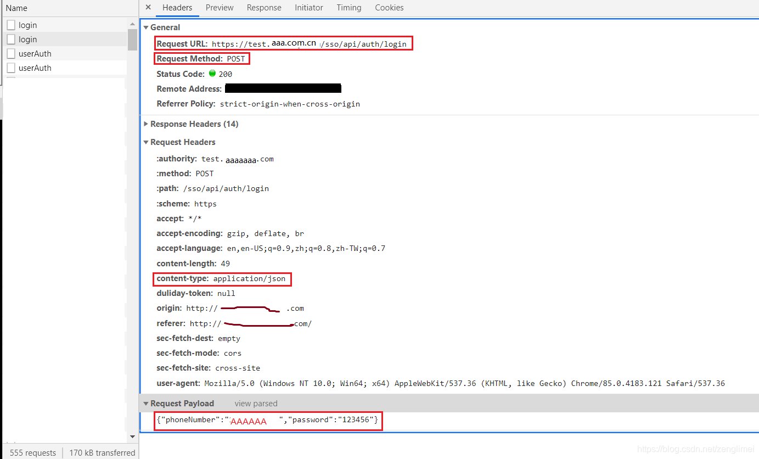759x459 pixels.
Task: Click the request list scroll-down arrow
Action: (132, 436)
